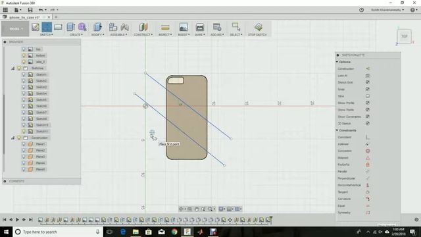Open the INSPECT menu
Viewport: 421px width, 237px height.
pyautogui.click(x=165, y=35)
